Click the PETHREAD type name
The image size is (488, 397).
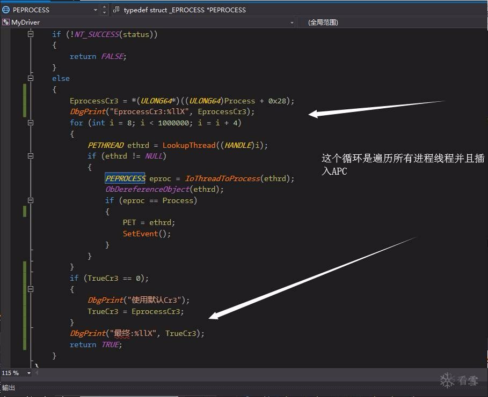pyautogui.click(x=106, y=145)
